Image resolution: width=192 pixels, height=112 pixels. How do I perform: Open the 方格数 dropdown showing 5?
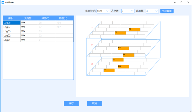pos(128,11)
